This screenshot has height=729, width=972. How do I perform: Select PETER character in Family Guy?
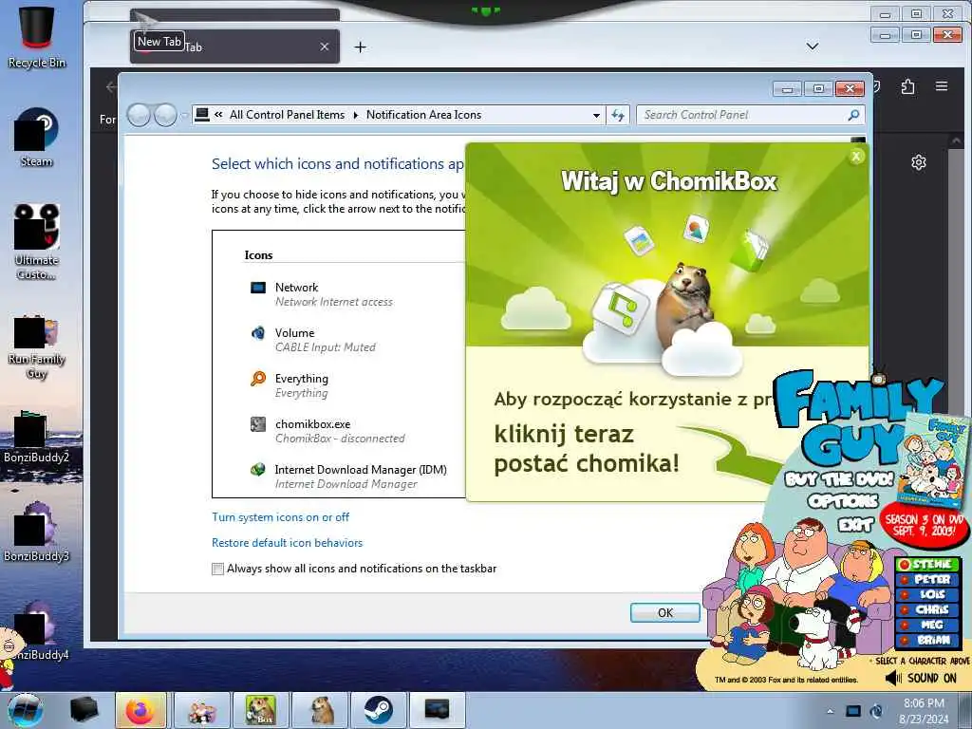[928, 580]
